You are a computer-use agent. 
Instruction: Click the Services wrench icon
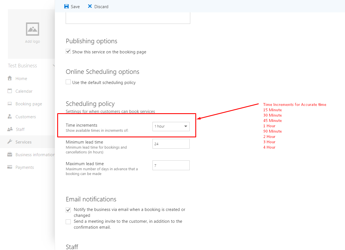tap(10, 142)
